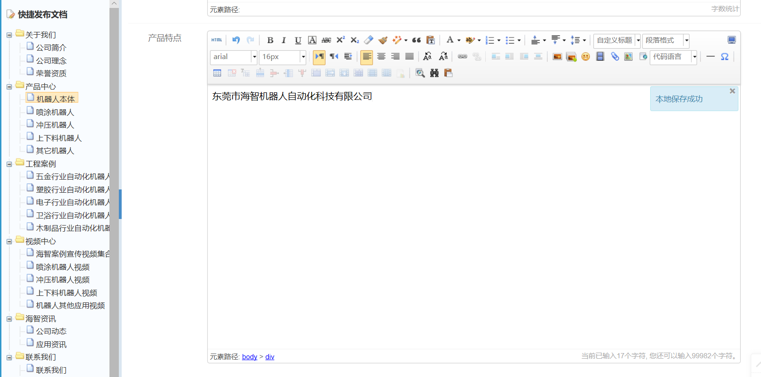This screenshot has height=377, width=761.
Task: Toggle fullscreen editor mode
Action: pos(731,40)
